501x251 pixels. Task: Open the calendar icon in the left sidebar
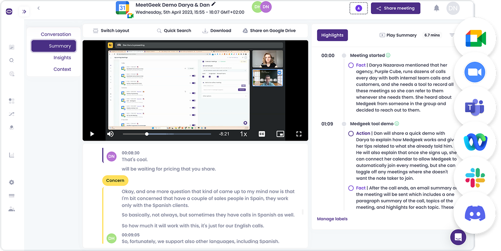(x=11, y=47)
